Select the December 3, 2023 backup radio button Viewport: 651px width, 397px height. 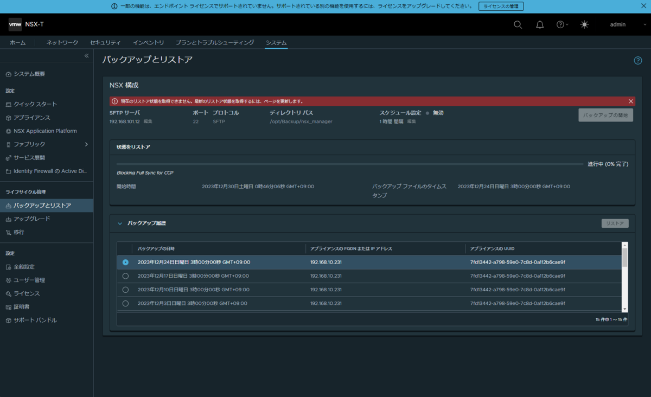click(x=125, y=304)
